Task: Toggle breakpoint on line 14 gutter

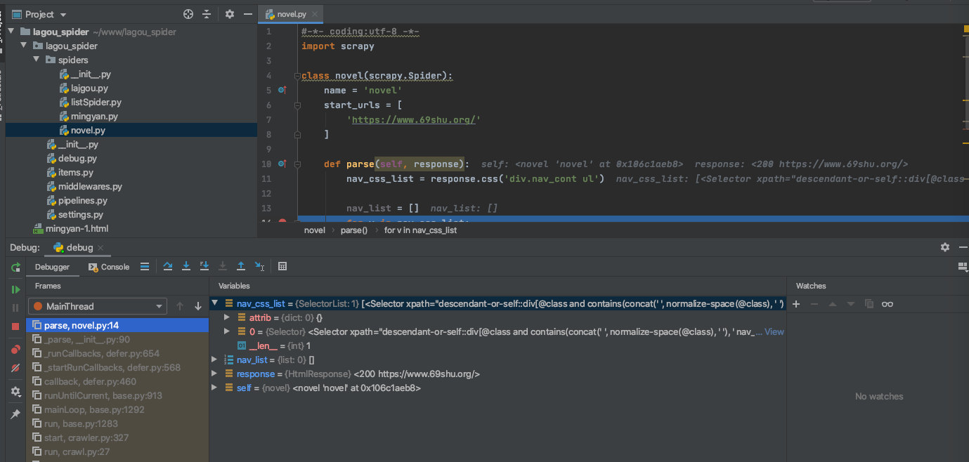Action: point(282,222)
